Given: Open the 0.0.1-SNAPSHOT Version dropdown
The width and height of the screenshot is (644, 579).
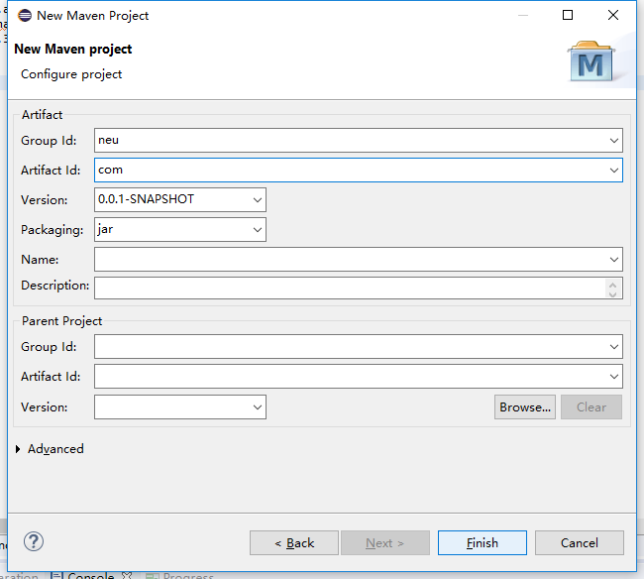Looking at the screenshot, I should 258,200.
